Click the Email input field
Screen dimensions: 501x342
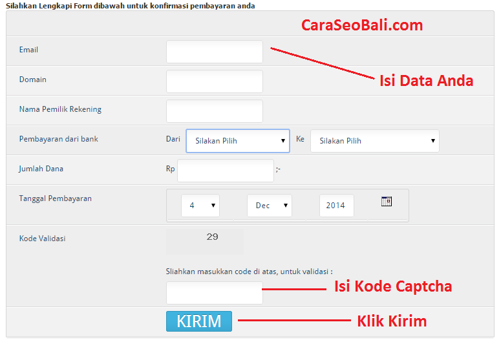pyautogui.click(x=214, y=52)
